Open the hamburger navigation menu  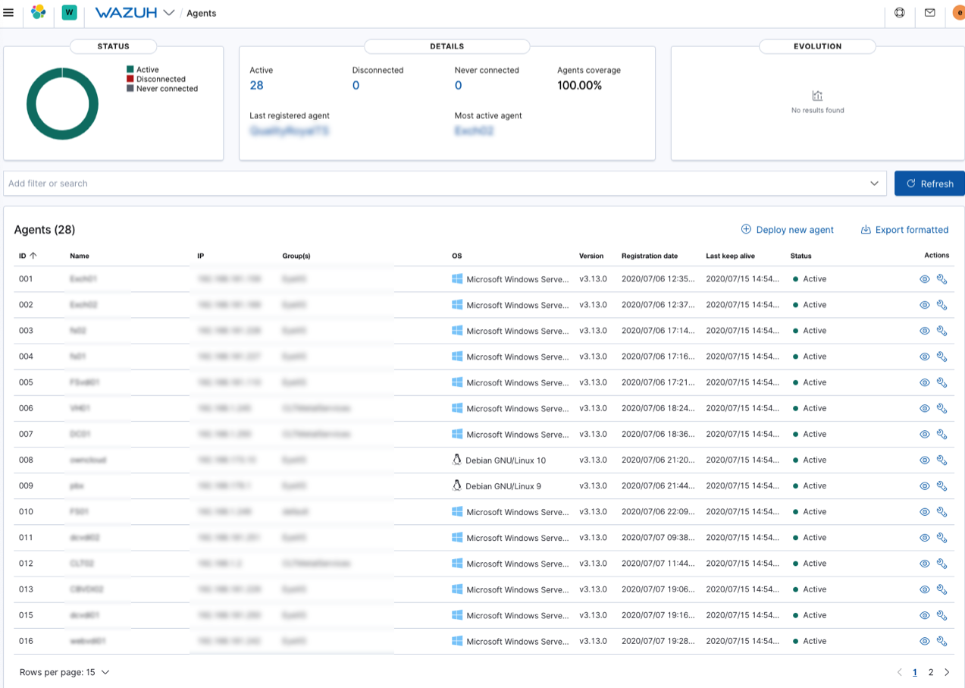(x=9, y=13)
